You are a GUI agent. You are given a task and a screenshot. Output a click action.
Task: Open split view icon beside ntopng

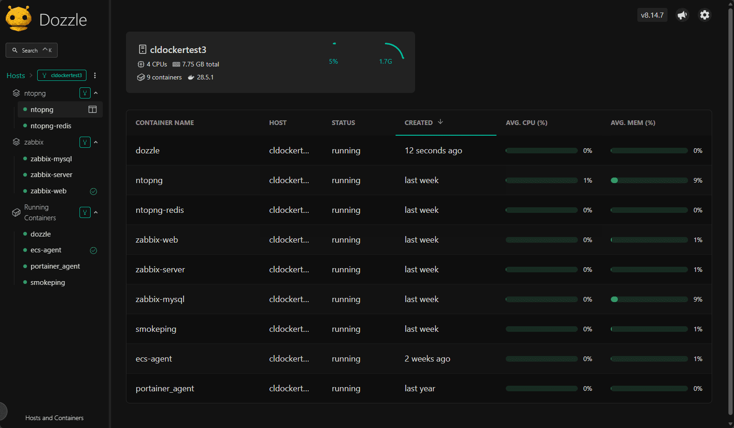(93, 110)
